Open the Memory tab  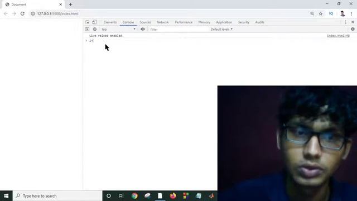pos(204,22)
